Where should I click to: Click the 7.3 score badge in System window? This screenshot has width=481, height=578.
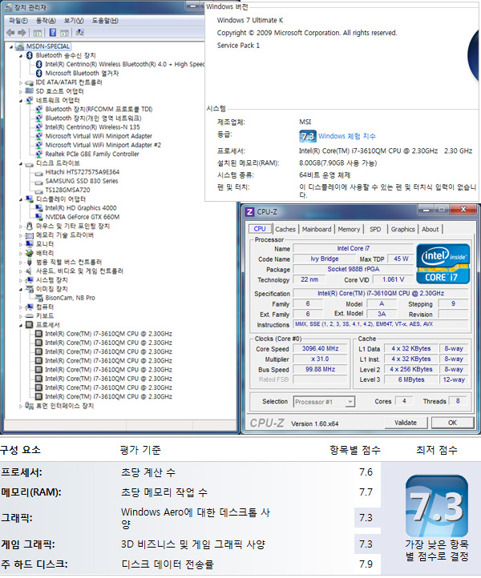[x=308, y=136]
